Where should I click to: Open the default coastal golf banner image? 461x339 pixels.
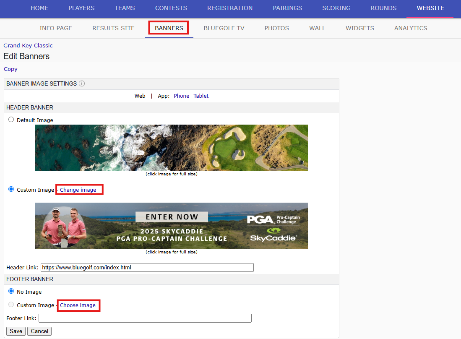(x=172, y=148)
